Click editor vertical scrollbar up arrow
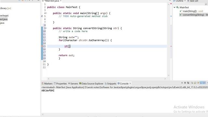 (169, 4)
